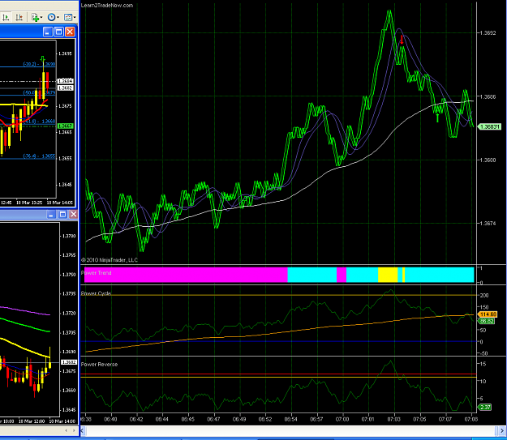Click the short magenta Power Trend segment
The image size is (507, 440).
342,275
